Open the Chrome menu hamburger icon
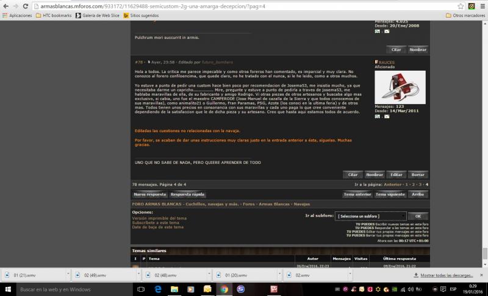Screen dimensions: 488x296 (482, 5)
